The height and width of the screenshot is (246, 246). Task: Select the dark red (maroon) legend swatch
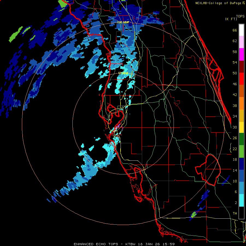(241, 67)
